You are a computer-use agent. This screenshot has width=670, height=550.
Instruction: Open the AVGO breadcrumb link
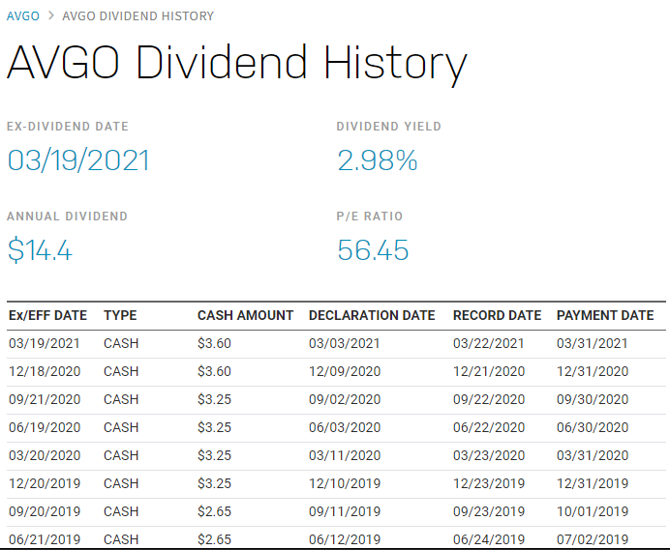(22, 16)
